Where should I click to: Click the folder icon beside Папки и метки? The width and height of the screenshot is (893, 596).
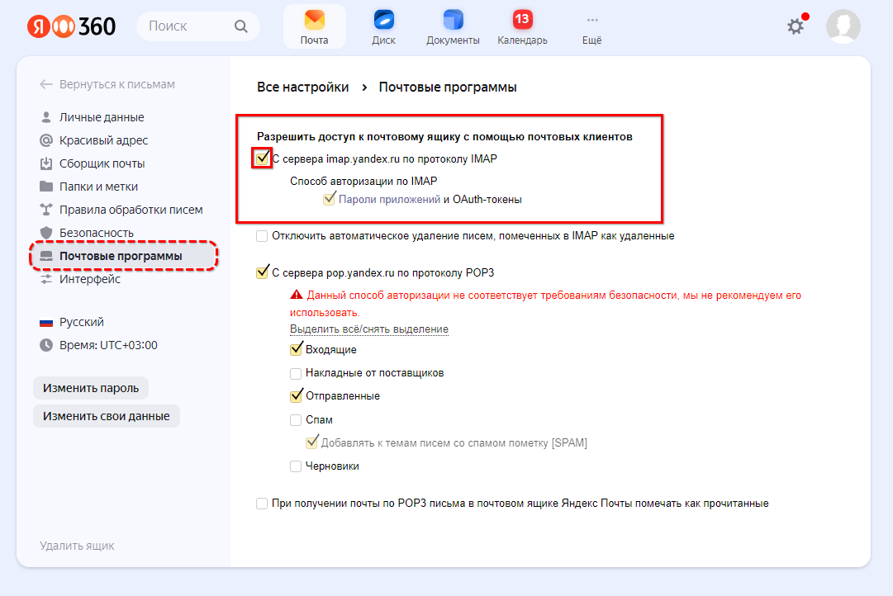point(46,186)
